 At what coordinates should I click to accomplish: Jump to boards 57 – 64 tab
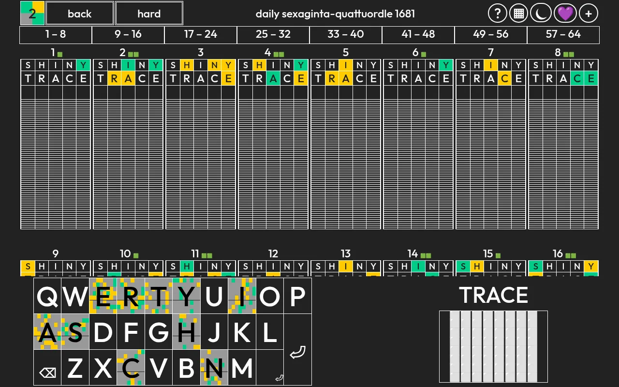(x=563, y=35)
